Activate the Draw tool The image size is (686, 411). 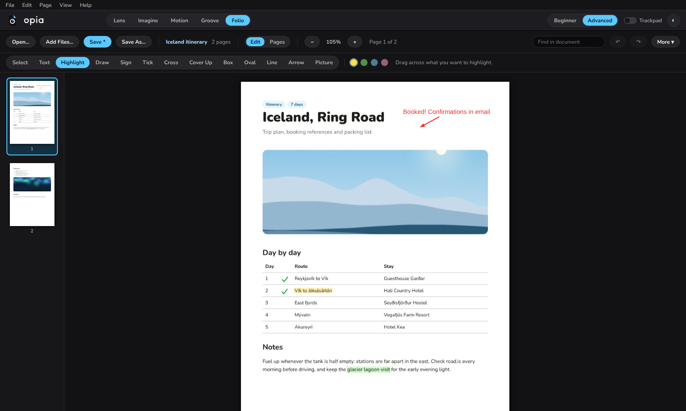pos(102,63)
